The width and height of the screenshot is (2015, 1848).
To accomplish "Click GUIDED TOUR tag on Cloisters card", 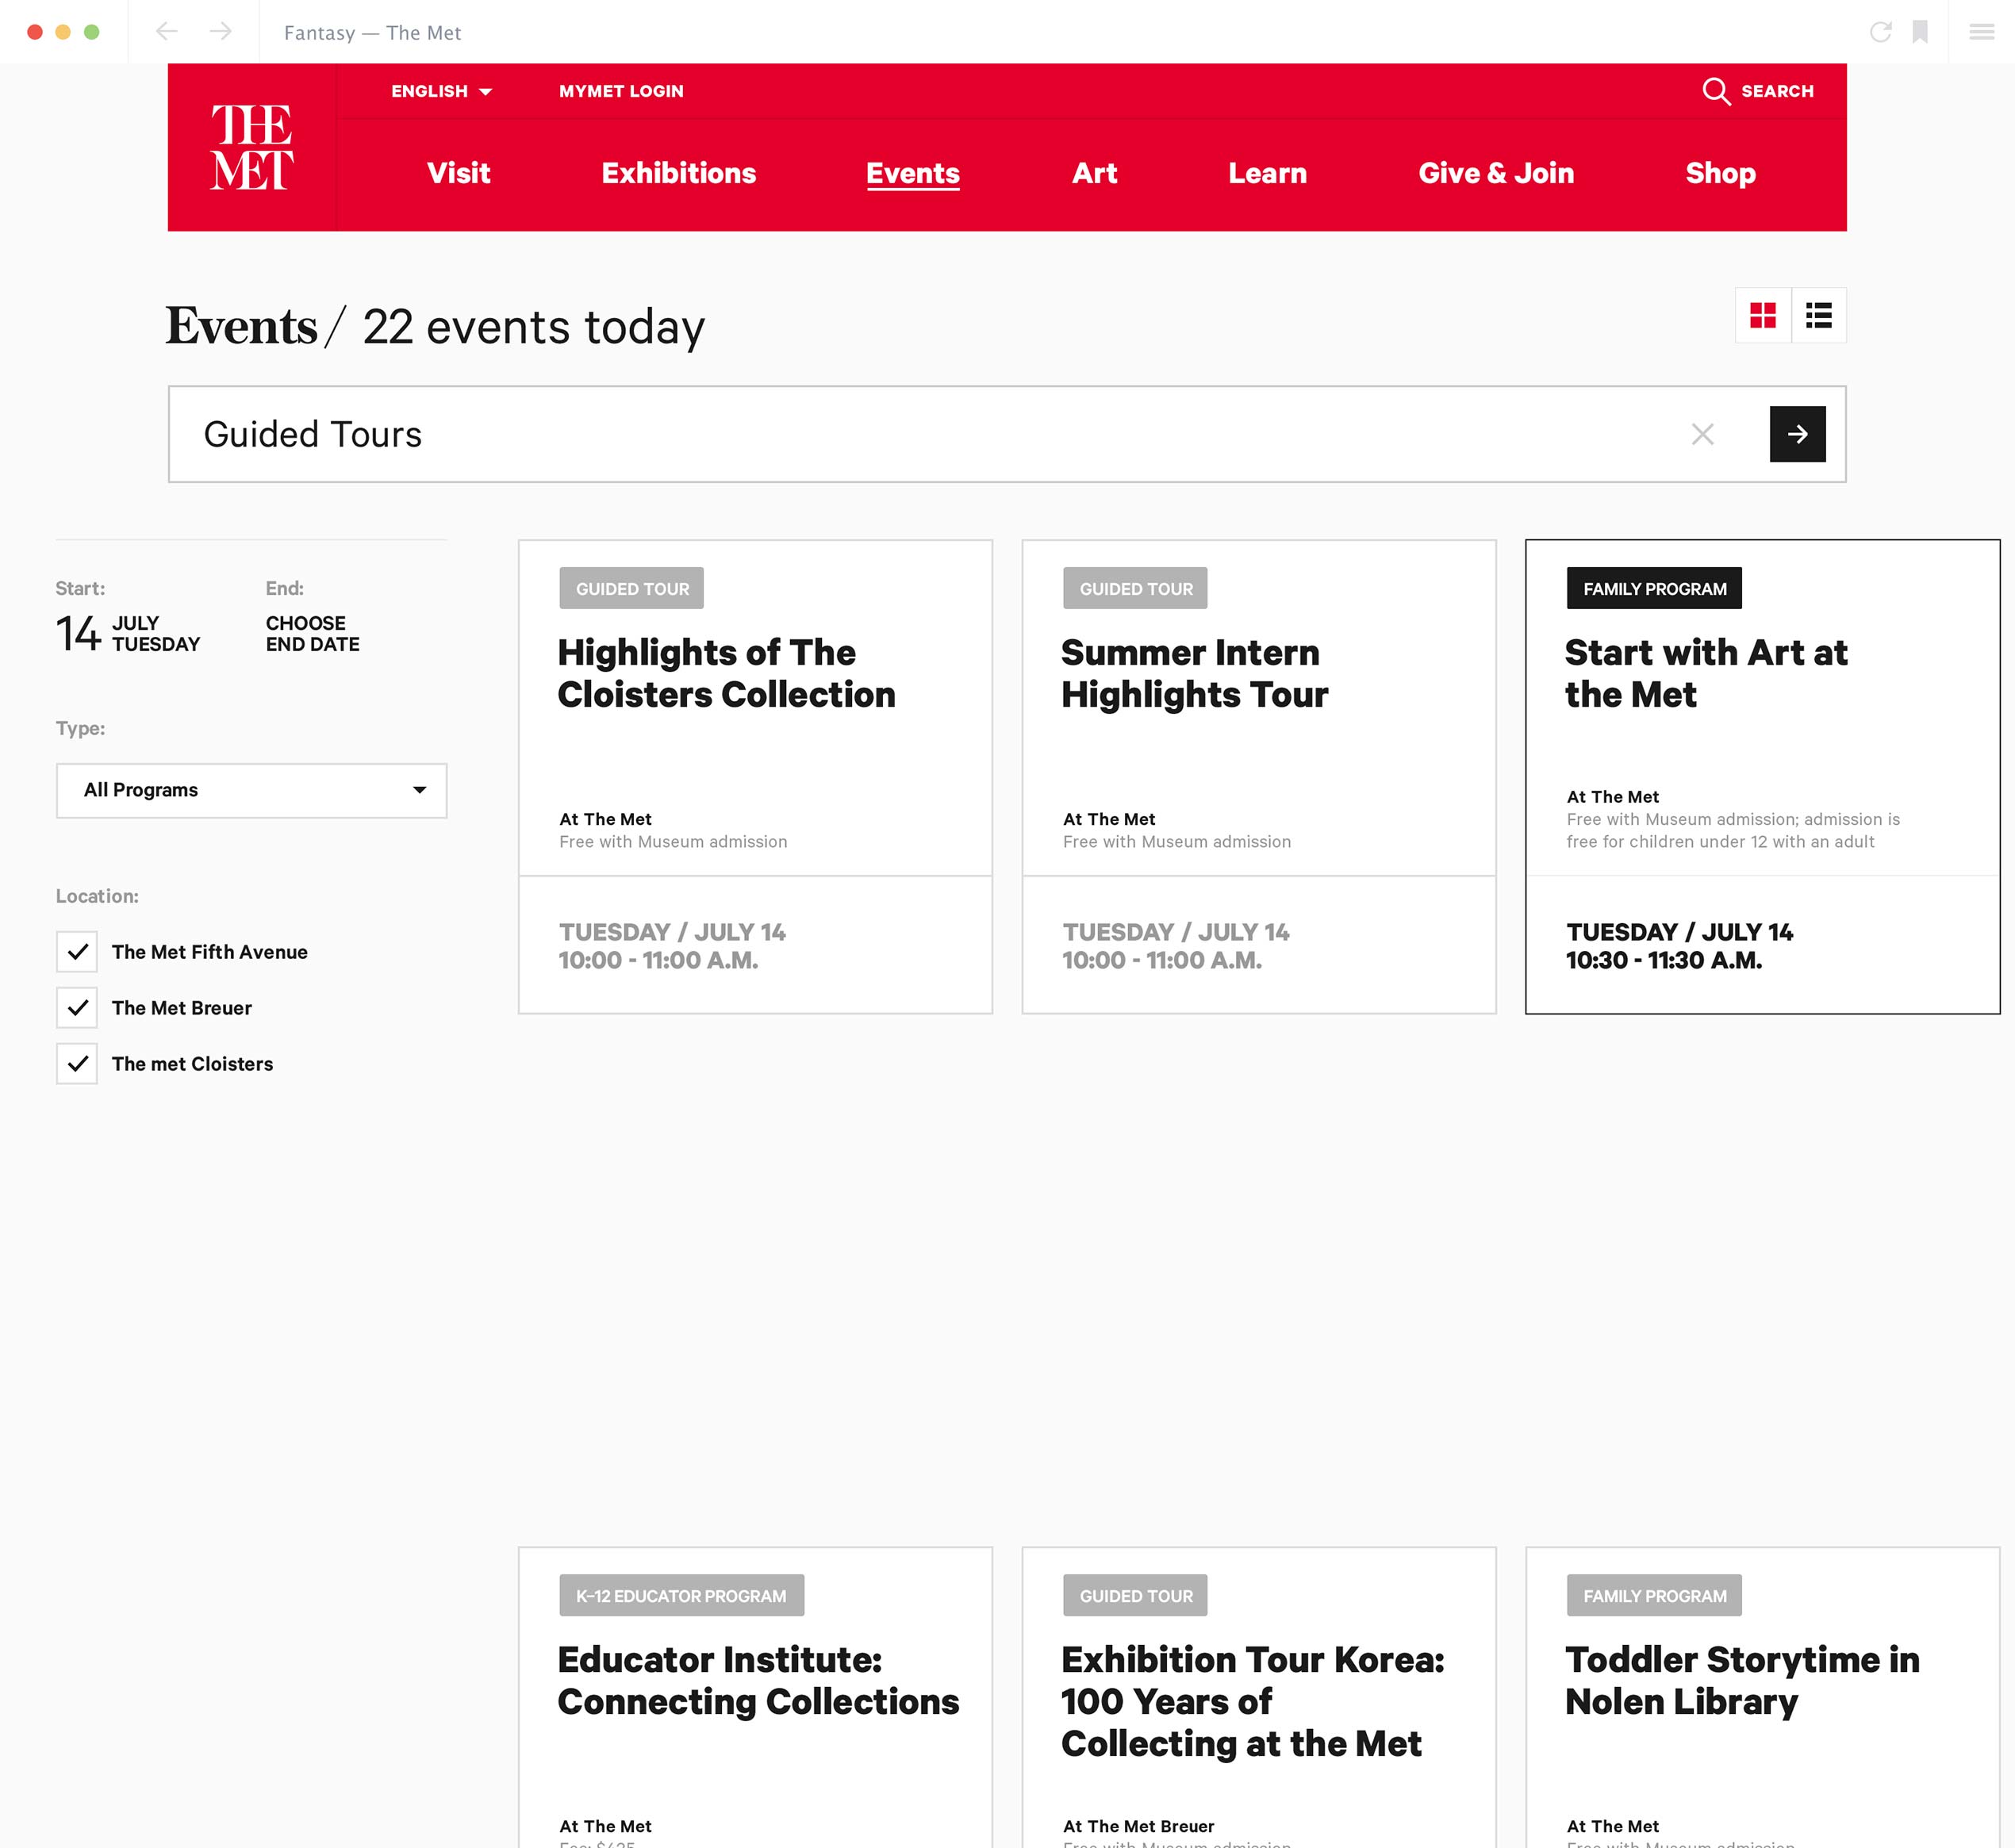I will pyautogui.click(x=632, y=589).
